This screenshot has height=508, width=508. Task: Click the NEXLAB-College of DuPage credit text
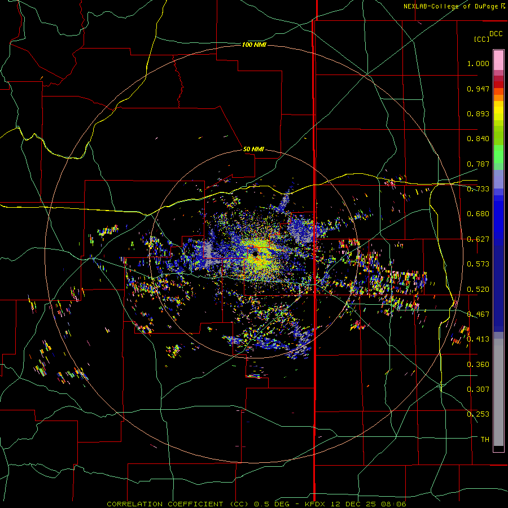click(450, 6)
